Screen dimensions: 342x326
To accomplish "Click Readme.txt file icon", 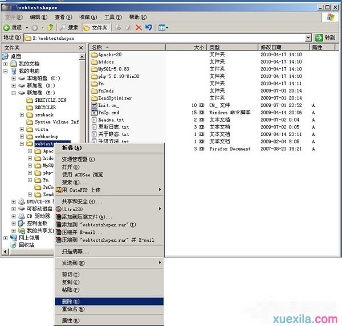I will (x=94, y=120).
